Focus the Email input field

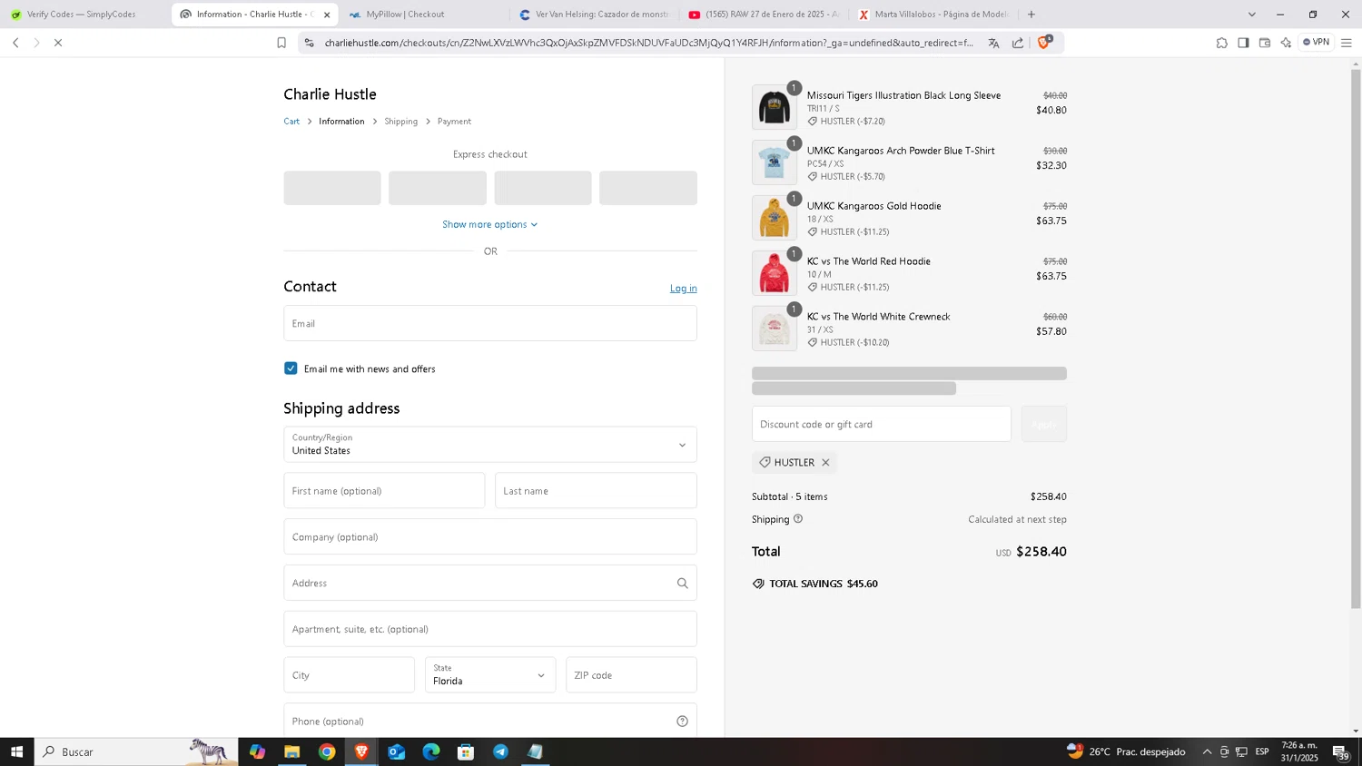pos(490,323)
